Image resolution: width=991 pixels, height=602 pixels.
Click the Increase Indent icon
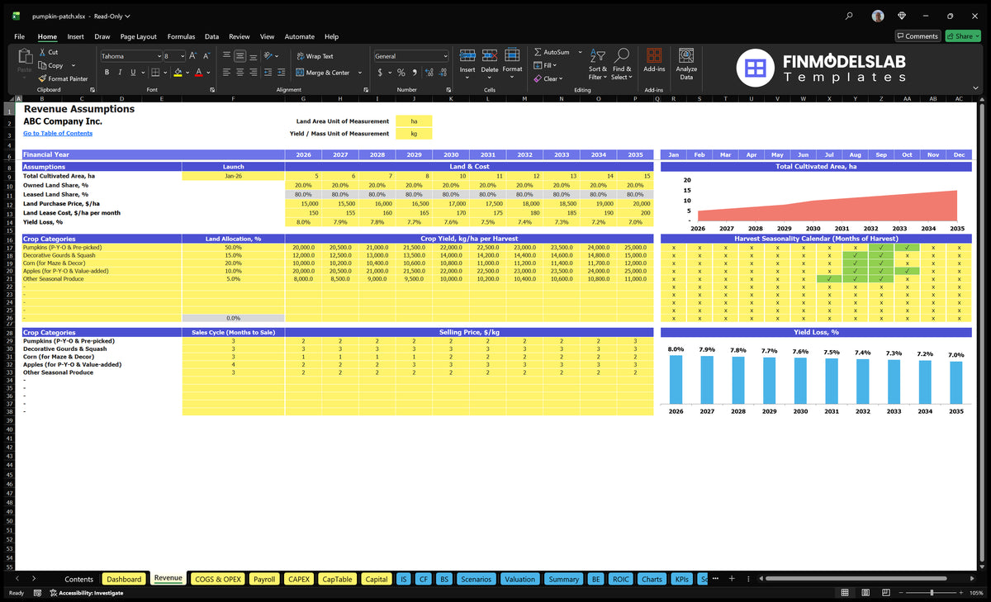tap(282, 73)
